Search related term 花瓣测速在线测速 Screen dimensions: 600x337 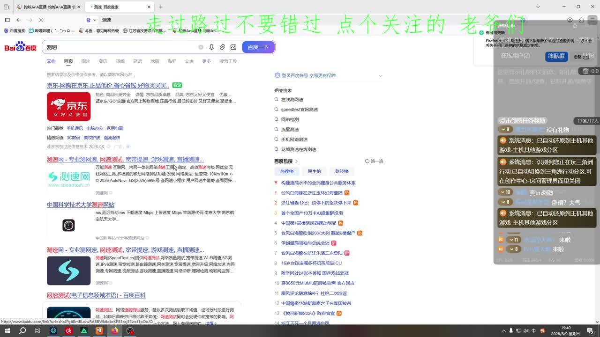[299, 150]
